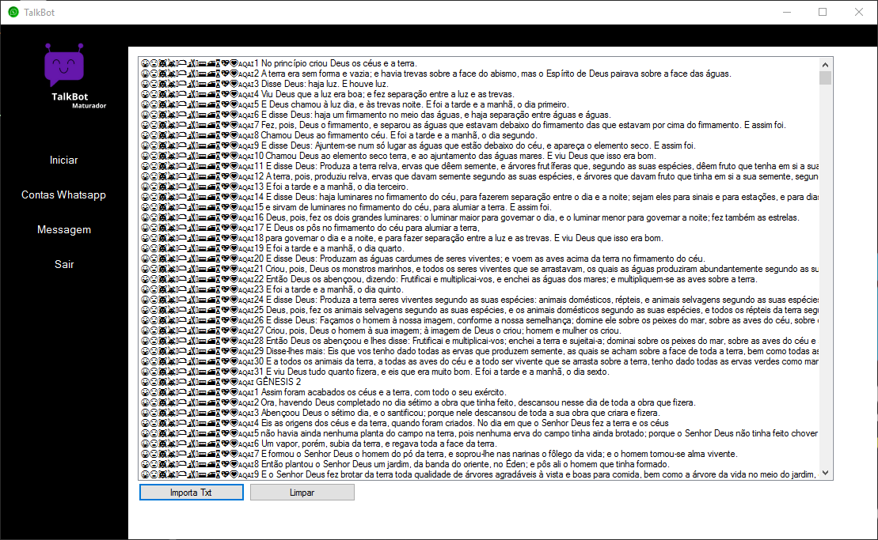This screenshot has width=878, height=540.
Task: Click the line 'E viu Deus tudo quanto fizera'
Action: pos(374,372)
